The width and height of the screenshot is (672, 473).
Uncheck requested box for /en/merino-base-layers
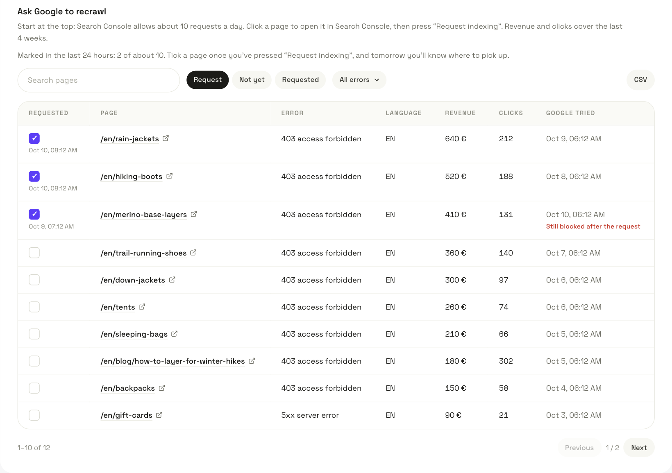34,214
